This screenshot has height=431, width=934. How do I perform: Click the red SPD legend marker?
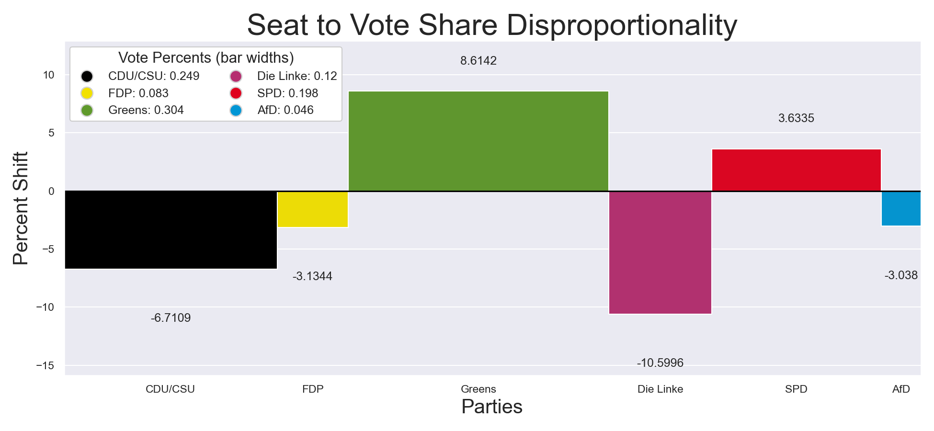[x=236, y=93]
